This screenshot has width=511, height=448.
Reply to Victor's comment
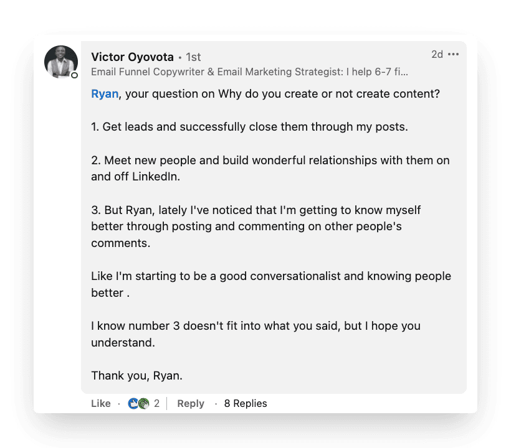tap(190, 403)
